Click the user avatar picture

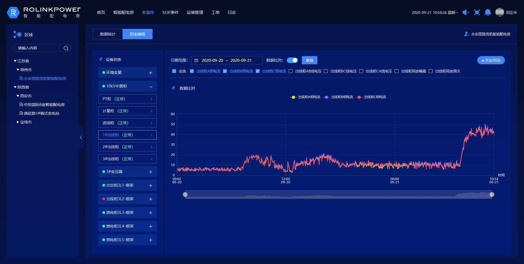(x=499, y=13)
